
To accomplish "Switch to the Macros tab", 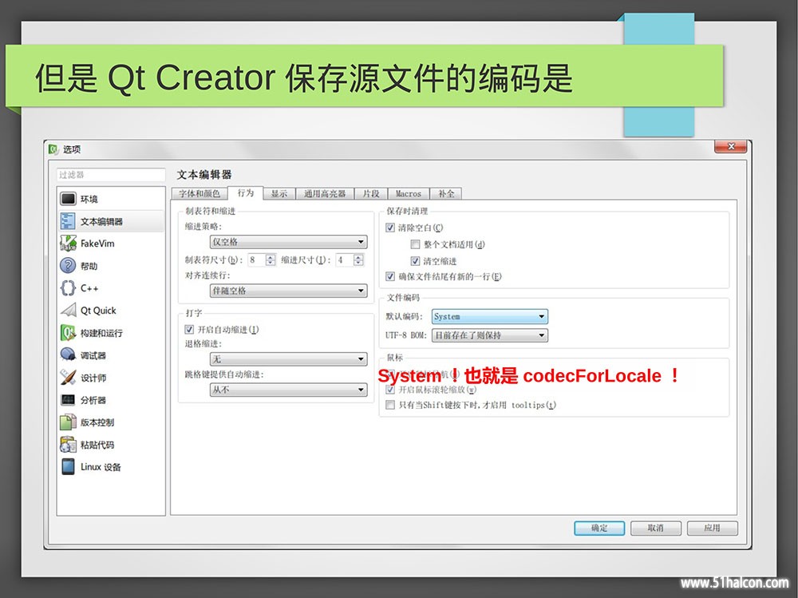I will [409, 193].
